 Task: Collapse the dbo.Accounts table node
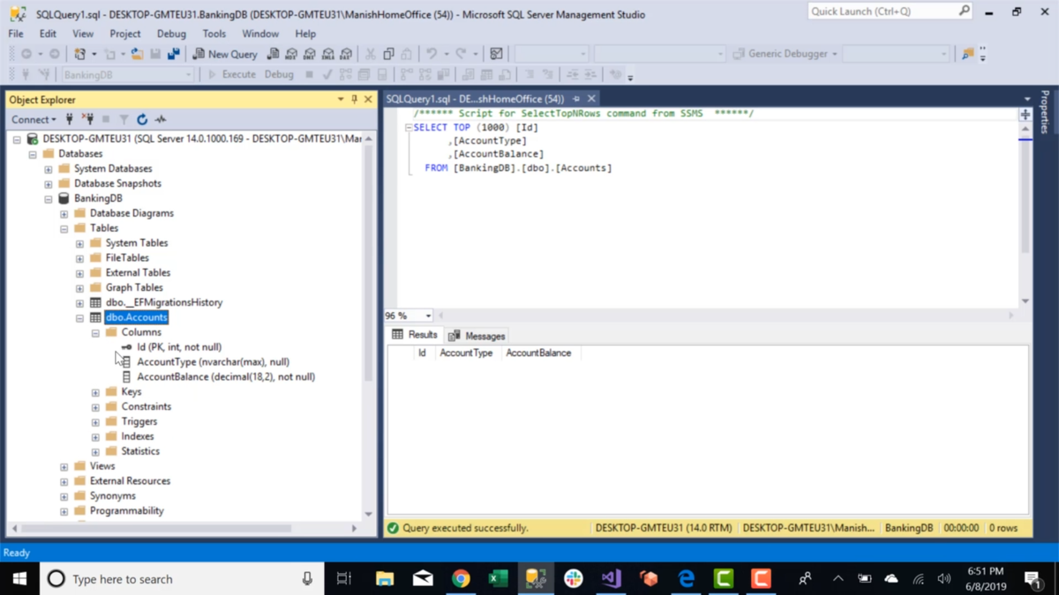pyautogui.click(x=80, y=318)
